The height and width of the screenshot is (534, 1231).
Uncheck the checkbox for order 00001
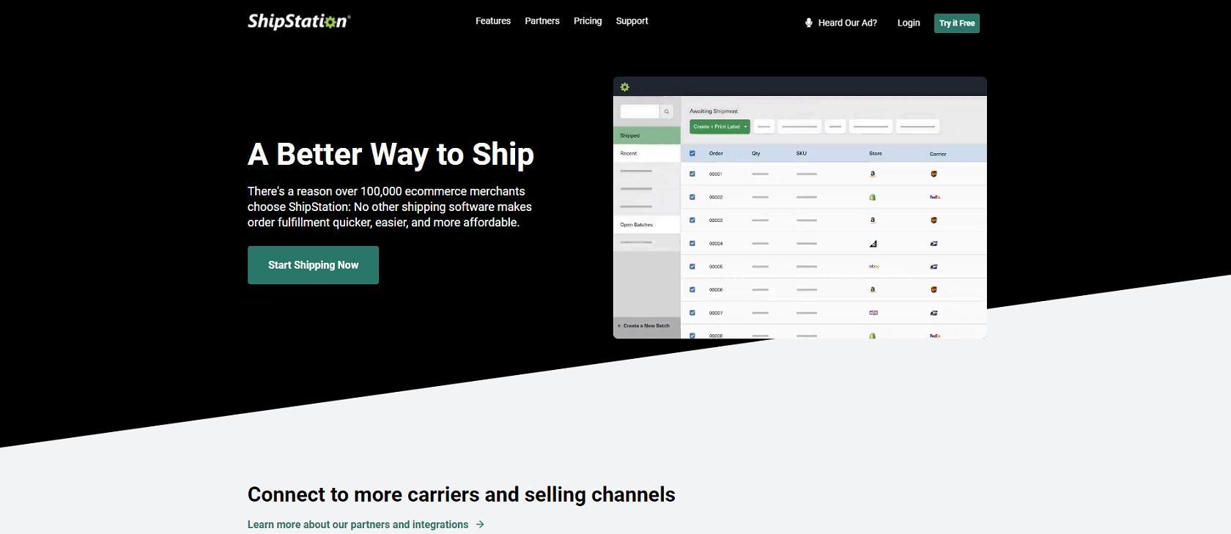(x=692, y=174)
